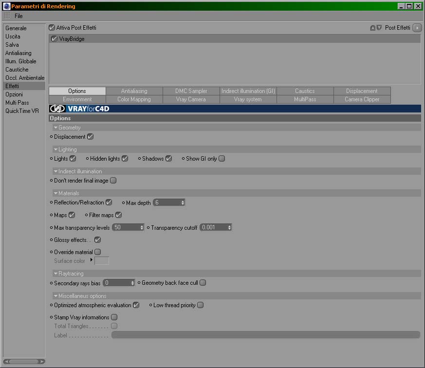Image resolution: width=425 pixels, height=368 pixels.
Task: Toggle the Override material checkbox
Action: [x=97, y=252]
